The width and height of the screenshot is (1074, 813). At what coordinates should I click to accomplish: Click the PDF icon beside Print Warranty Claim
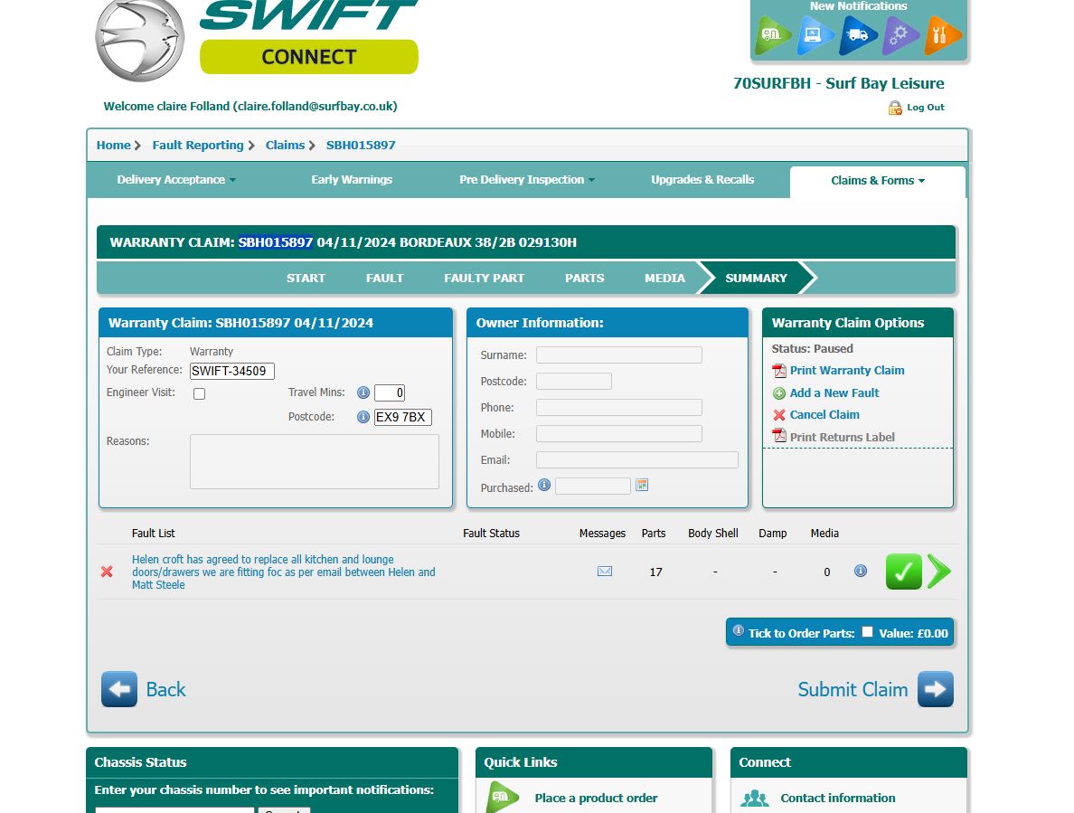779,371
